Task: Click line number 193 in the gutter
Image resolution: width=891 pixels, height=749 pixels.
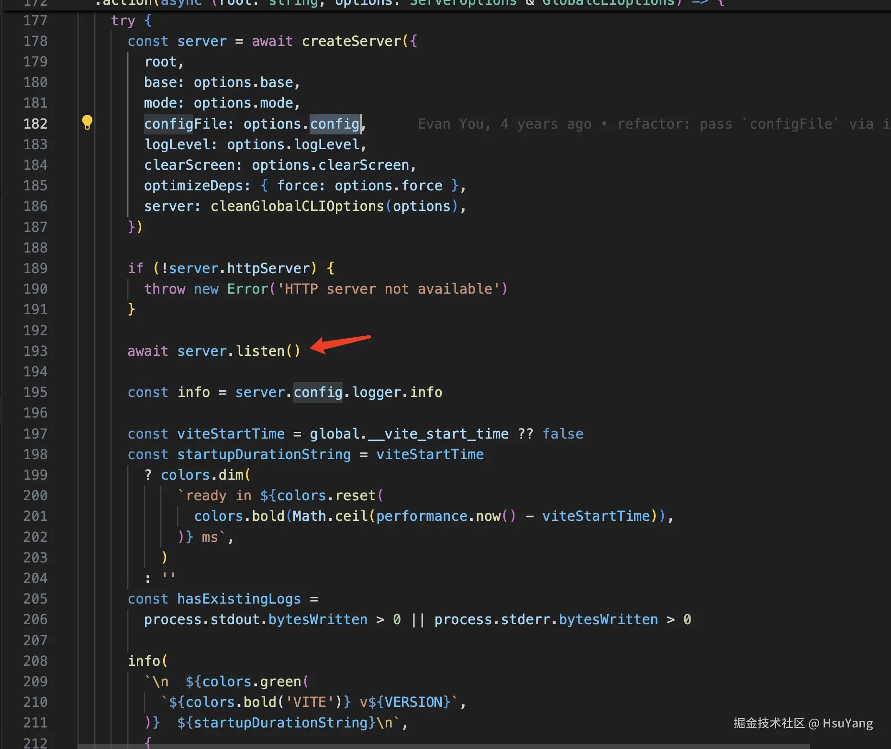Action: click(x=35, y=351)
